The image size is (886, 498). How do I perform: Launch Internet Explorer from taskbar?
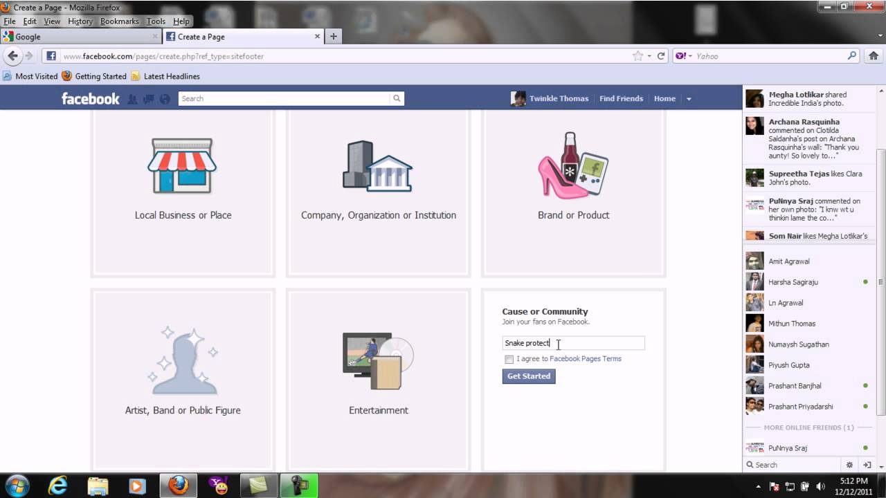[57, 486]
